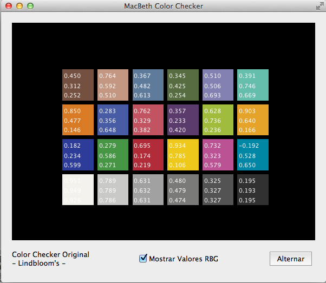
Task: Select the orange swatch starting with 0.850
Action: [x=78, y=120]
